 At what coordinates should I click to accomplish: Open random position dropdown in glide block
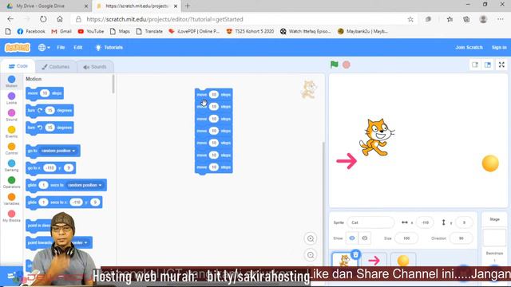click(x=85, y=185)
